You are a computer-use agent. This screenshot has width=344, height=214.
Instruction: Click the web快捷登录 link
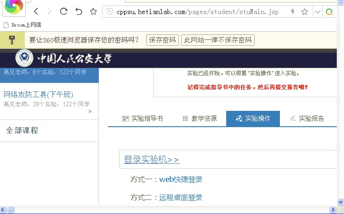(181, 180)
